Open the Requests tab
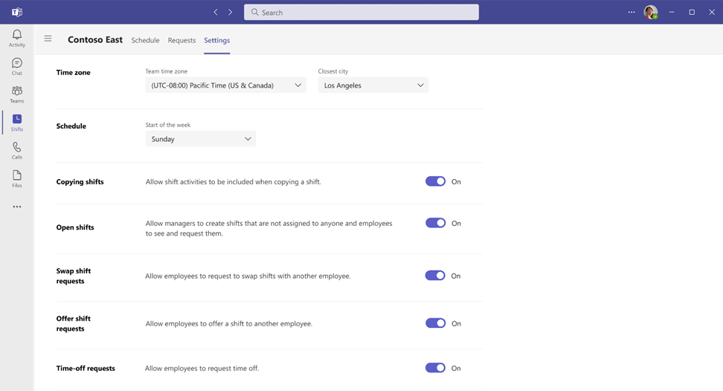Viewport: 723px width, 391px height. [x=181, y=40]
